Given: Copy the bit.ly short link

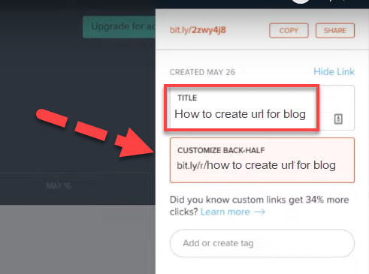Looking at the screenshot, I should (289, 31).
